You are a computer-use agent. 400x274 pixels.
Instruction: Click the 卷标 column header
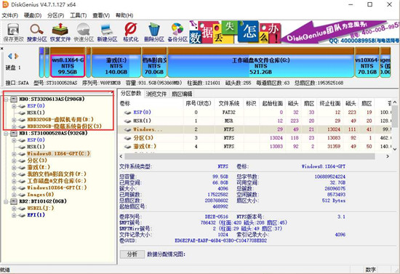pyautogui.click(x=151, y=103)
